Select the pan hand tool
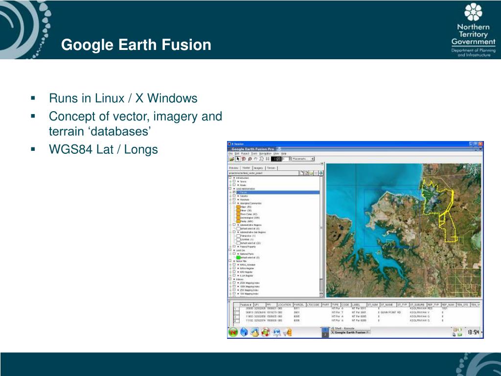 click(255, 159)
